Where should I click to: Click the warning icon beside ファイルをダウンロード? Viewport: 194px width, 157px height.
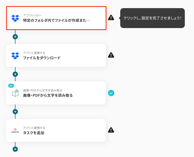(x=111, y=55)
